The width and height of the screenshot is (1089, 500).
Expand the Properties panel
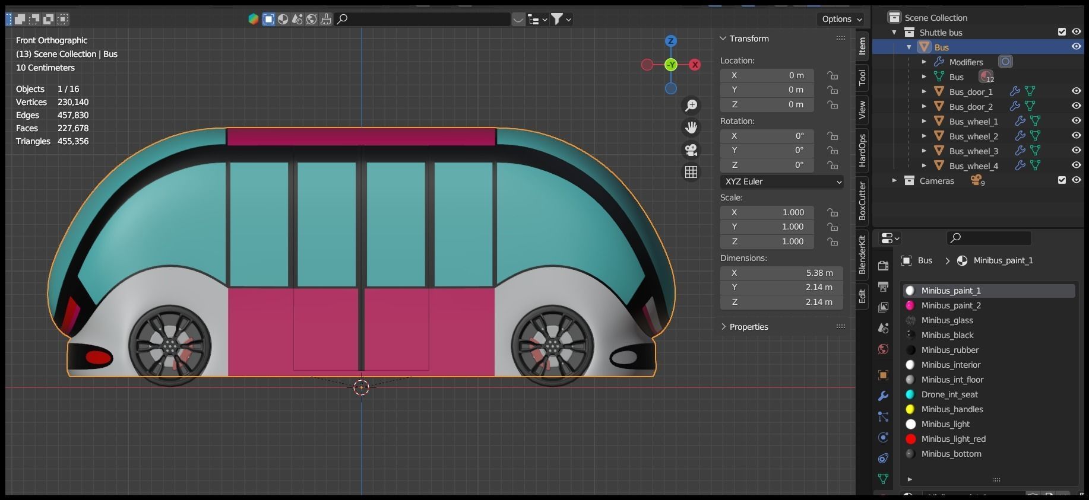tap(723, 327)
